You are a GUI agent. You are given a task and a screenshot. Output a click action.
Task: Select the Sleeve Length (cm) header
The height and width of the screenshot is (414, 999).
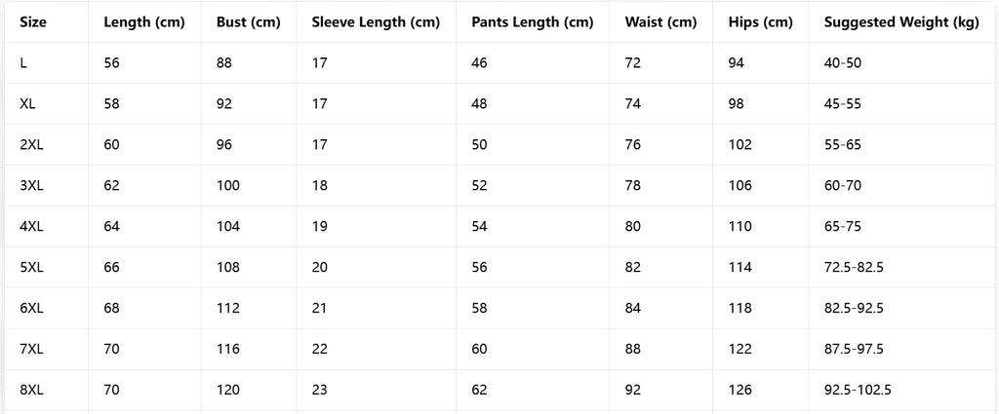pos(376,22)
